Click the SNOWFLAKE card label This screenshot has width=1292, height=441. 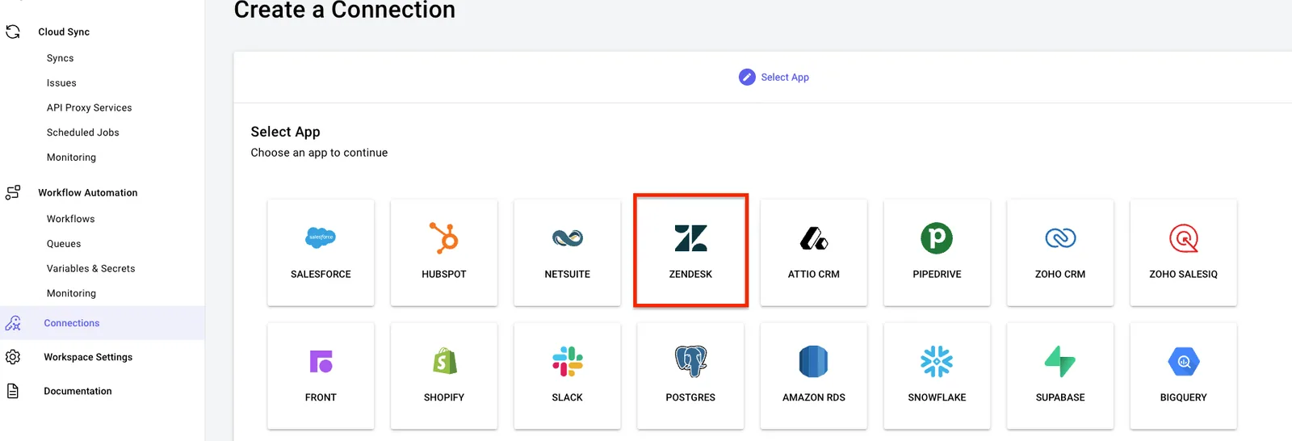937,397
